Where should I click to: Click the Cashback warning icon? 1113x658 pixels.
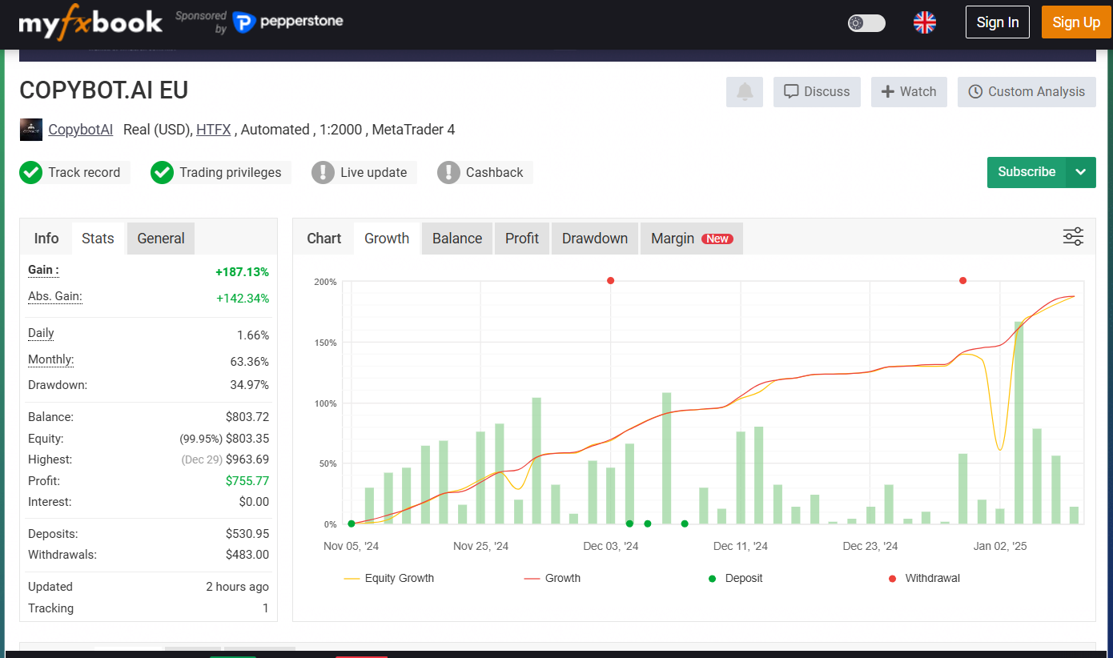click(448, 172)
